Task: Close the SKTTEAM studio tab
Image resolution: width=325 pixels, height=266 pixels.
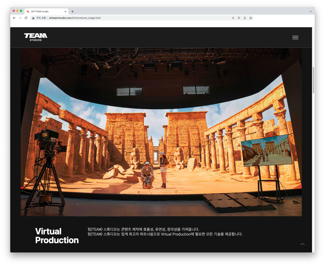Action: 66,11
